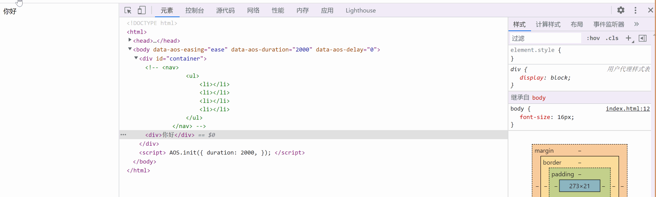Open the index.html:12 source link
Viewport: 656px width, 197px height.
[628, 109]
